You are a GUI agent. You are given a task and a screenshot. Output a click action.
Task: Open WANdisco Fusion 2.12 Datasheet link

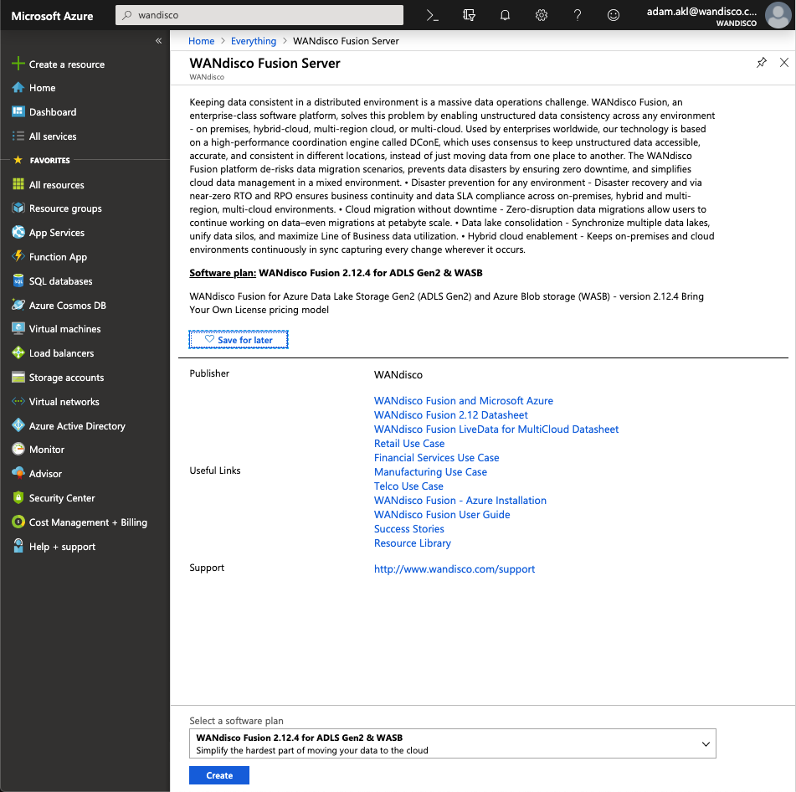pos(451,414)
